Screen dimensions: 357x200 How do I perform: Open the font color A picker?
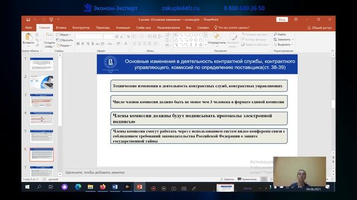click(126, 43)
